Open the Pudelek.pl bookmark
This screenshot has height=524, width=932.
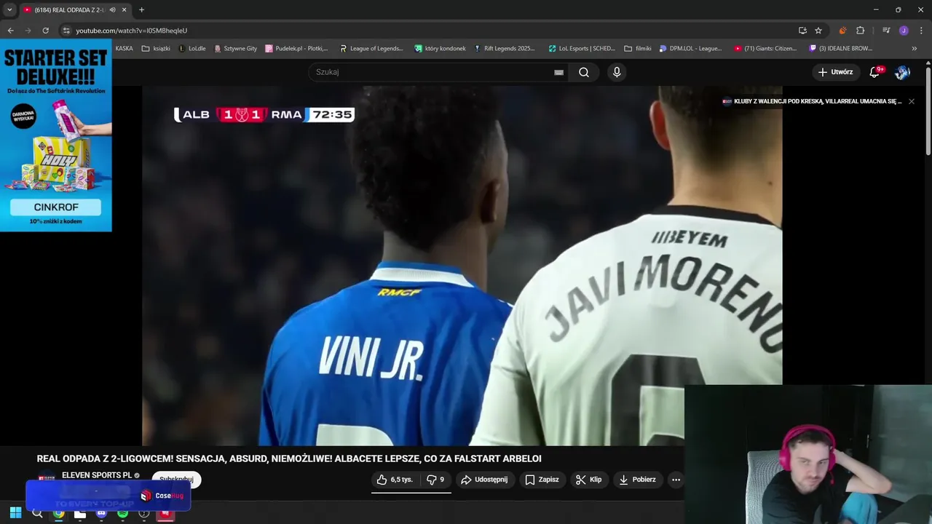tap(296, 49)
